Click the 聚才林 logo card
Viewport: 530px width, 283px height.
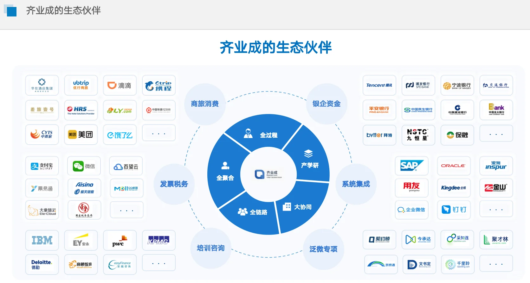pyautogui.click(x=496, y=240)
